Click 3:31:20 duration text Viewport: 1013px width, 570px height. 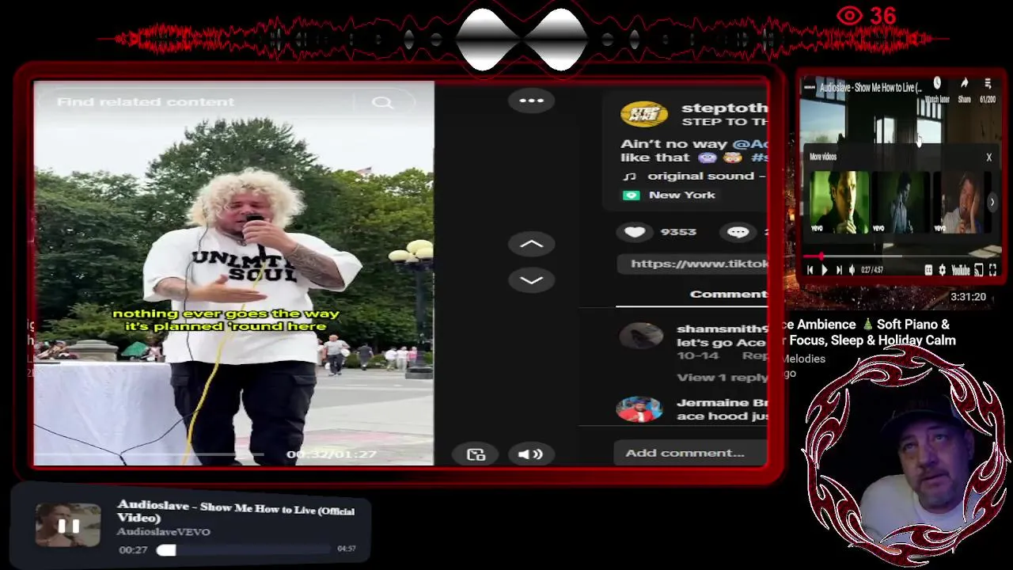click(969, 297)
